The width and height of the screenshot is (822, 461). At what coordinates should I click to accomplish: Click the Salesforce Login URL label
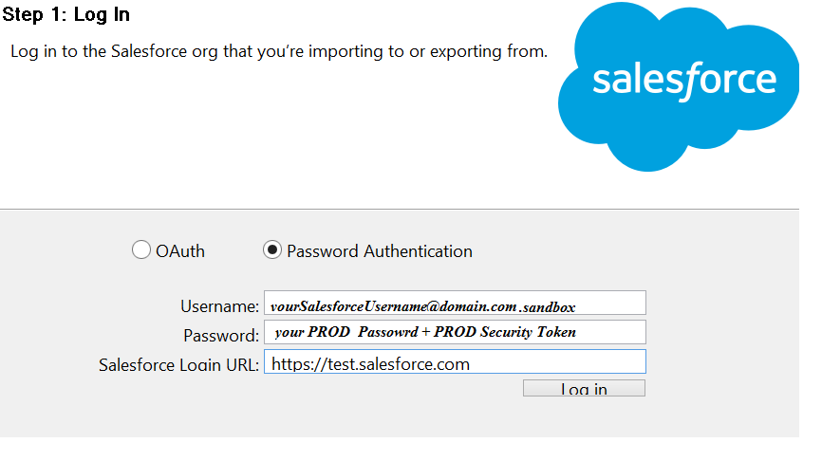[178, 364]
